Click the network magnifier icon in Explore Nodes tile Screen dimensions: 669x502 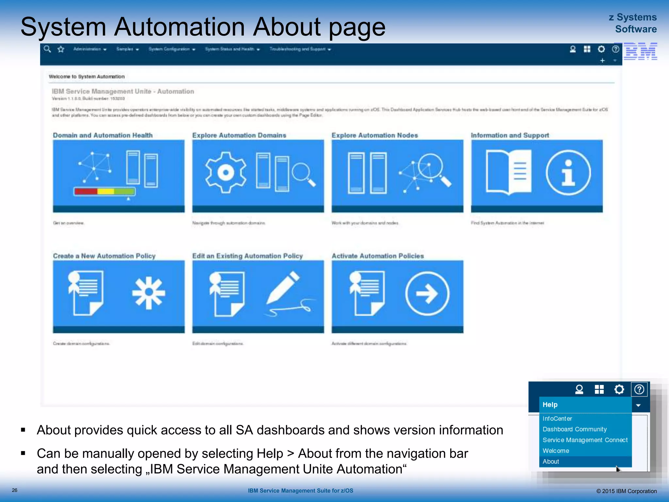coord(426,173)
